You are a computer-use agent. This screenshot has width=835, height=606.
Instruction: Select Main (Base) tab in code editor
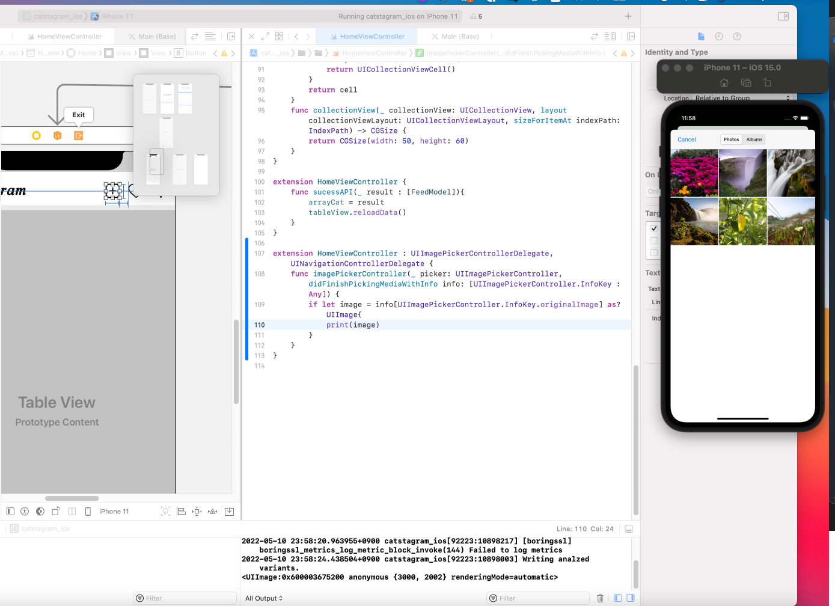tap(456, 37)
